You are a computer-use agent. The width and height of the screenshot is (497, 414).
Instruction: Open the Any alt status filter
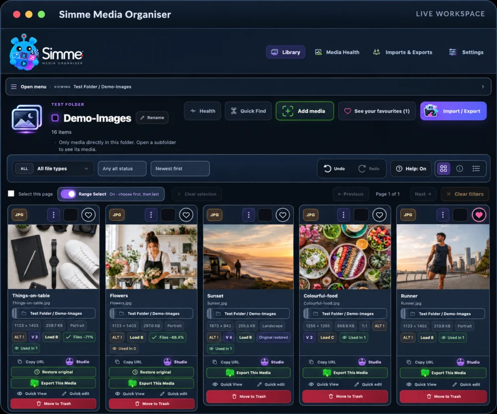[x=122, y=168]
